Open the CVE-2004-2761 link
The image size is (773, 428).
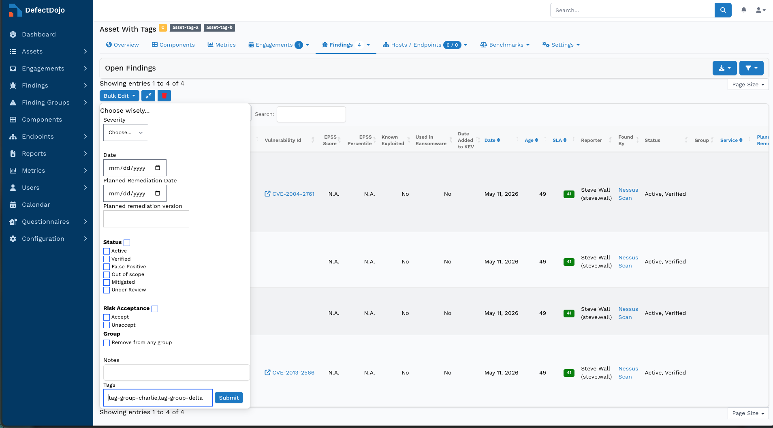coord(293,194)
